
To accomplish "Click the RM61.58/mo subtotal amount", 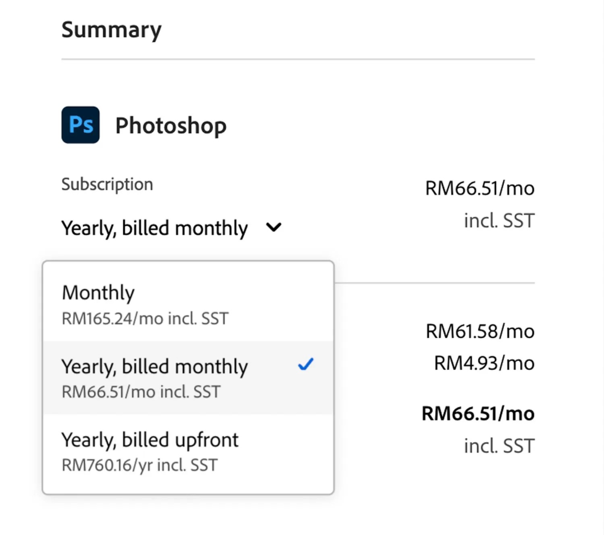I will [480, 331].
